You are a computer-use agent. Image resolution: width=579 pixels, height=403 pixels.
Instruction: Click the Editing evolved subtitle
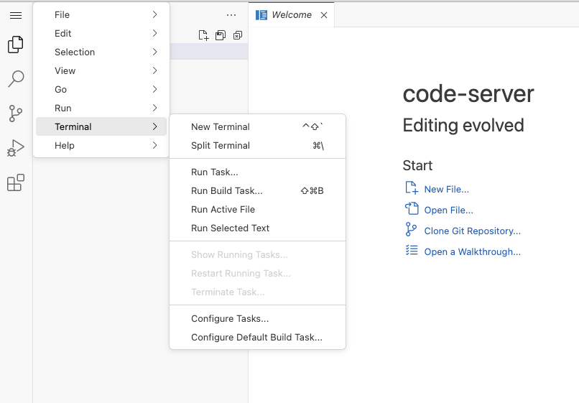tap(463, 125)
